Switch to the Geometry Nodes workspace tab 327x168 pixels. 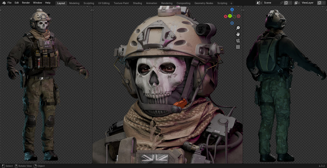204,3
